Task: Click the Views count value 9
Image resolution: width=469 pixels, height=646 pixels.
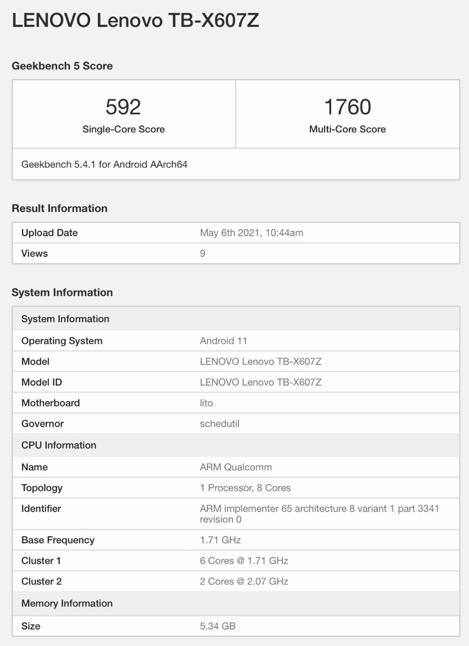Action: tap(203, 253)
